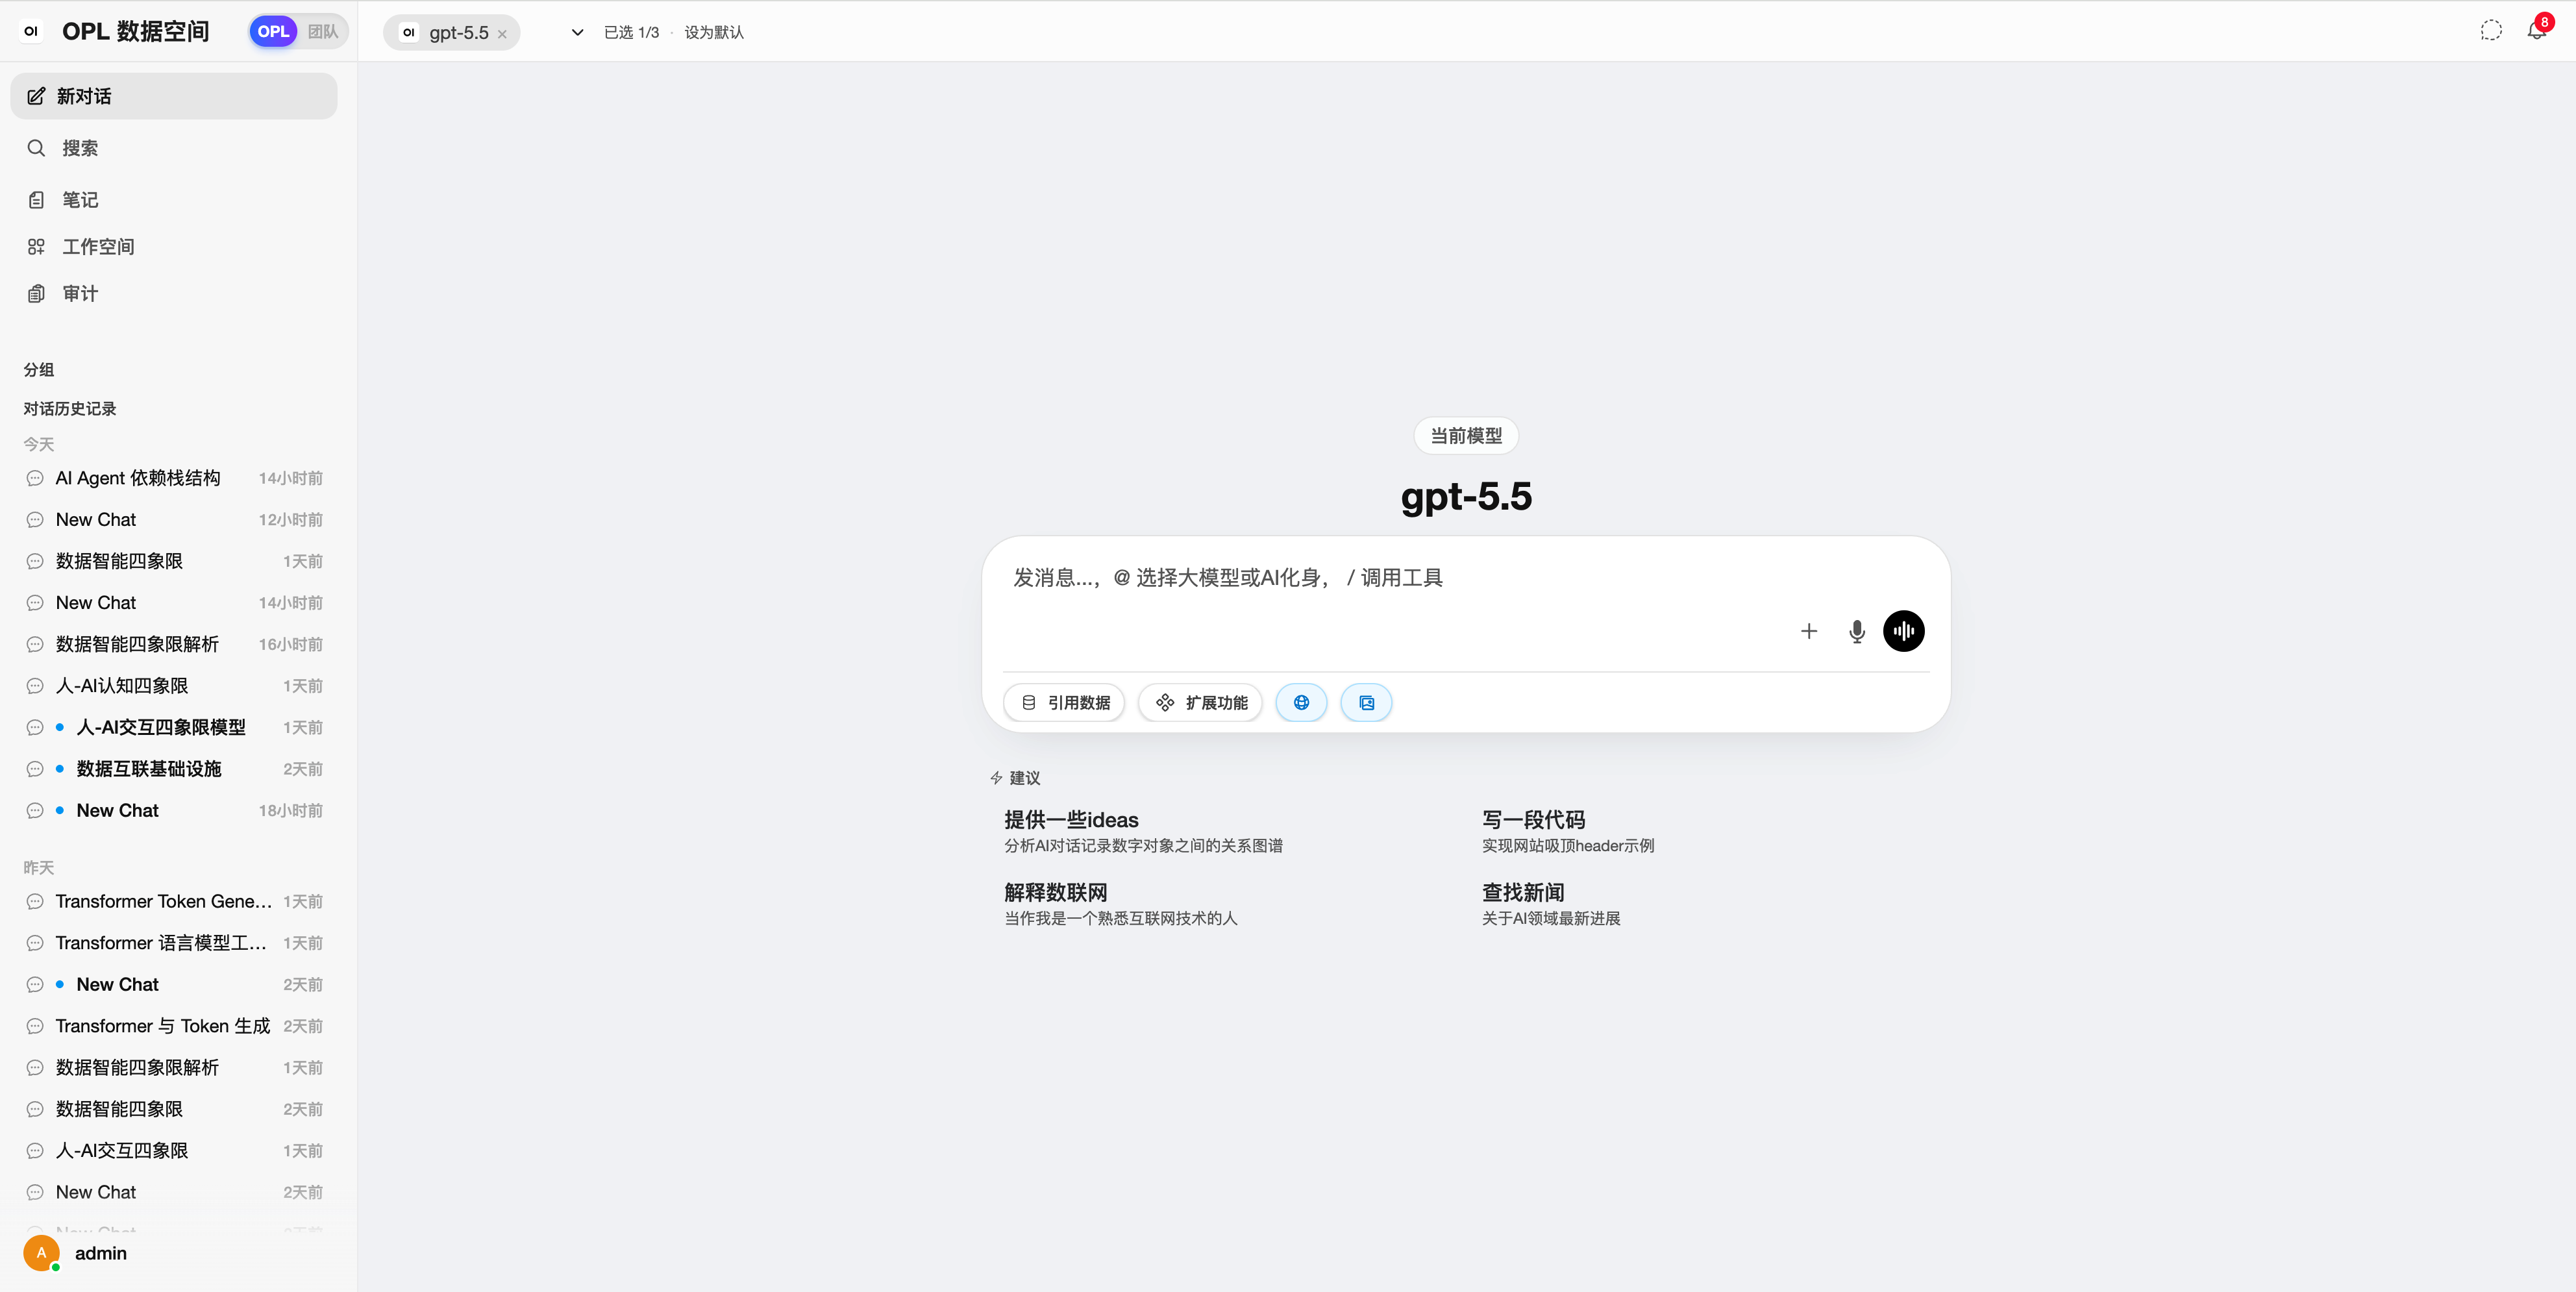The image size is (2576, 1292).
Task: Select the OPL toggle pill
Action: coord(273,31)
